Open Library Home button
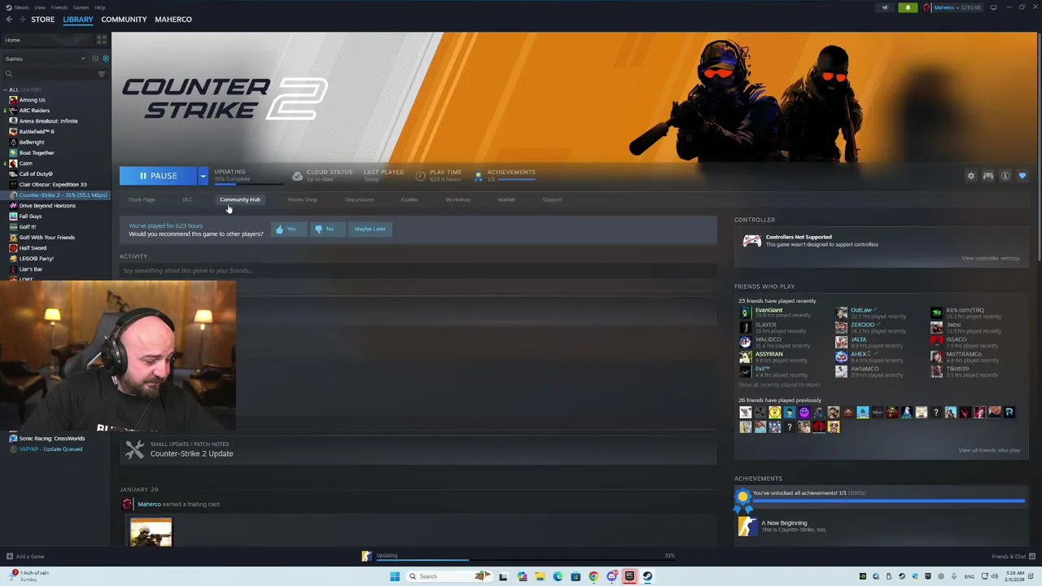This screenshot has height=586, width=1042. 47,40
